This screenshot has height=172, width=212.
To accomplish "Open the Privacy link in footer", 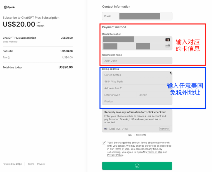I will click(41, 164).
